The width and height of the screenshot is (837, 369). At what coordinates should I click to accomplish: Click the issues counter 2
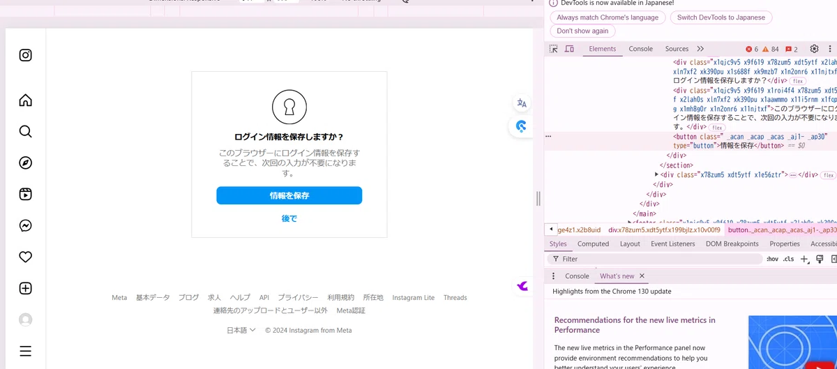coord(792,50)
